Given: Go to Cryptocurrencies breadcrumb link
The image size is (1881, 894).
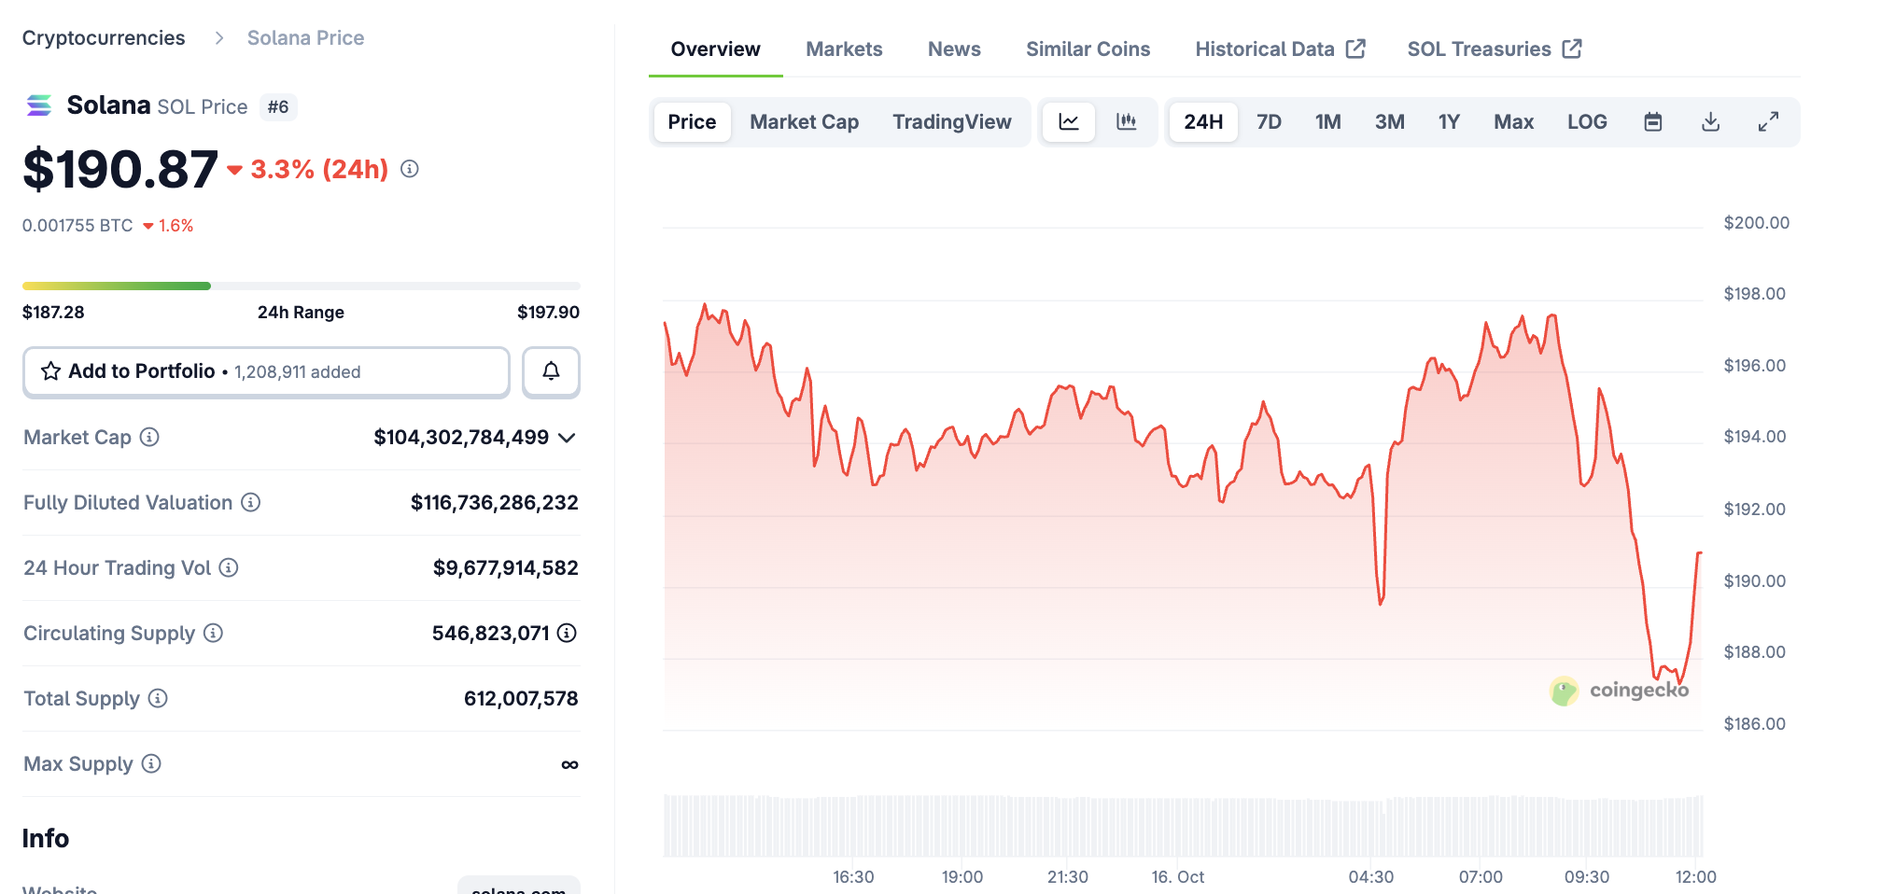Looking at the screenshot, I should [x=104, y=38].
